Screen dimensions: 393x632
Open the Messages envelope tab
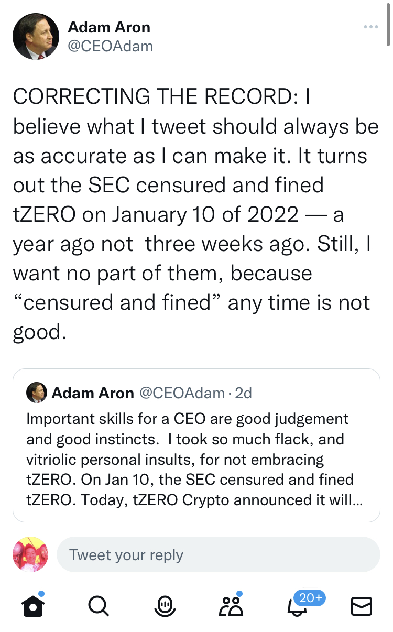point(361,606)
